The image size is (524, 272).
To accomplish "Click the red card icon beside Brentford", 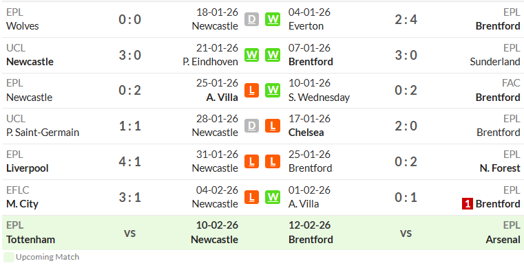I will coord(467,204).
